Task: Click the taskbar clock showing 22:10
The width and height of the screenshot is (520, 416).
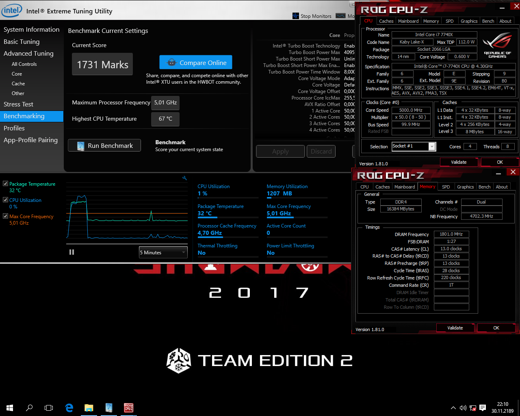Action: click(503, 407)
